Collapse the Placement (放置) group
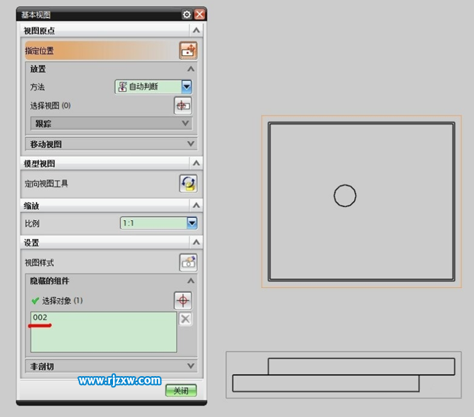474x417 pixels. coord(191,69)
